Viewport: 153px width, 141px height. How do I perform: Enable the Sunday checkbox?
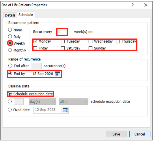pos(90,48)
